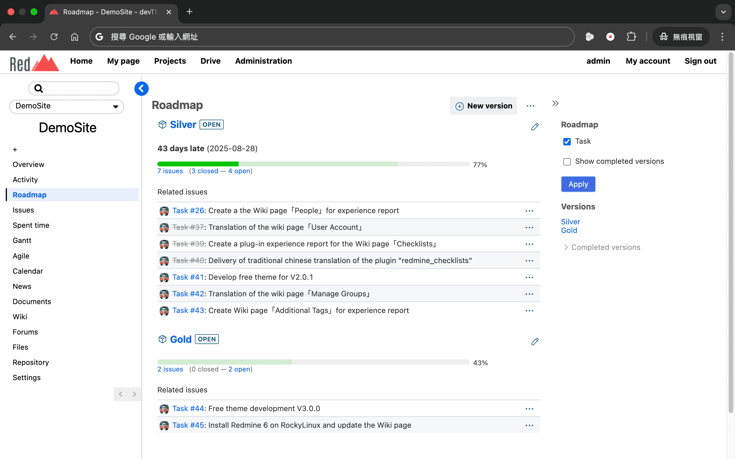
Task: Expand the plus menu under DemoSite
Action: 15,150
